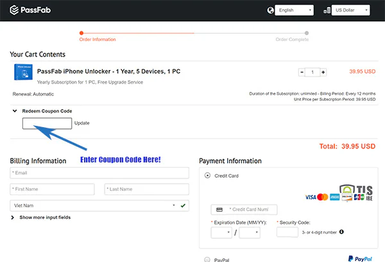Click the credit card icon in number field
The image size is (385, 262).
219,209
